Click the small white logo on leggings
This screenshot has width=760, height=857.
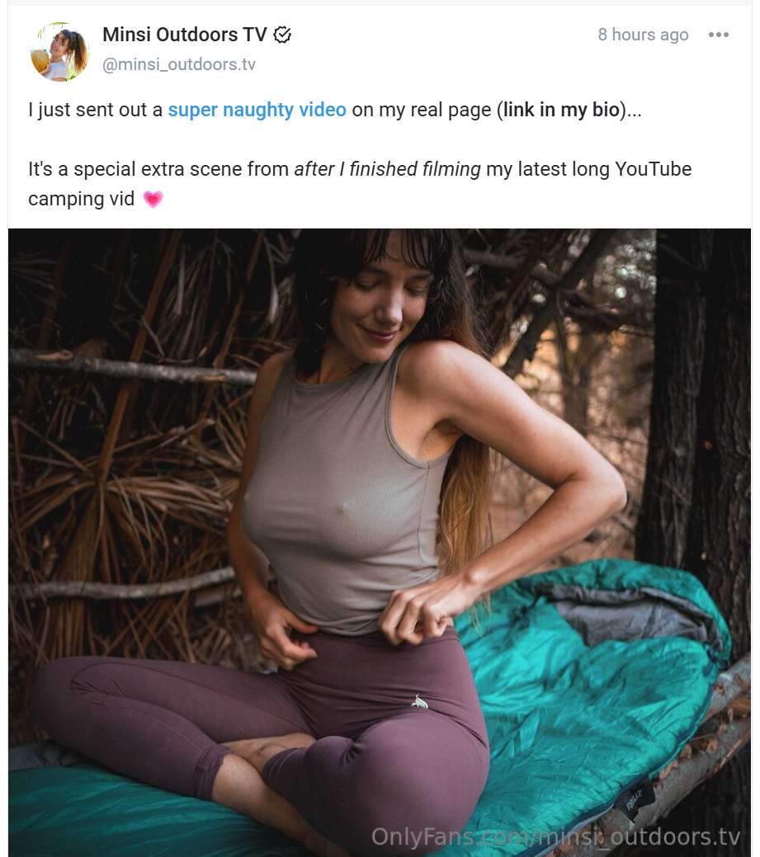420,702
